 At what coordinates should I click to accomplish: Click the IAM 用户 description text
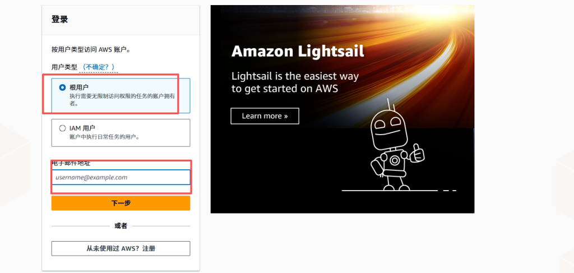[x=104, y=137]
